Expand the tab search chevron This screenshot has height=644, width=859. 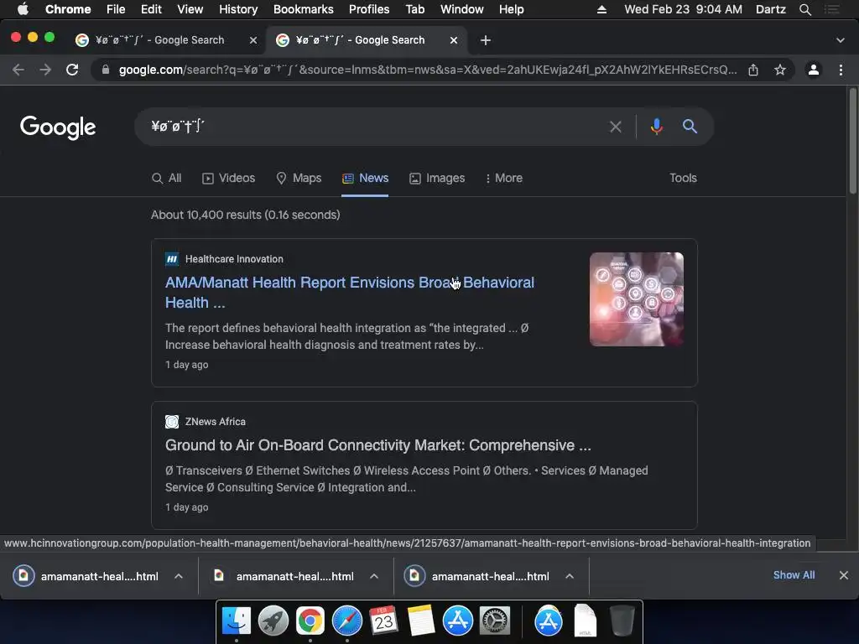click(x=841, y=40)
